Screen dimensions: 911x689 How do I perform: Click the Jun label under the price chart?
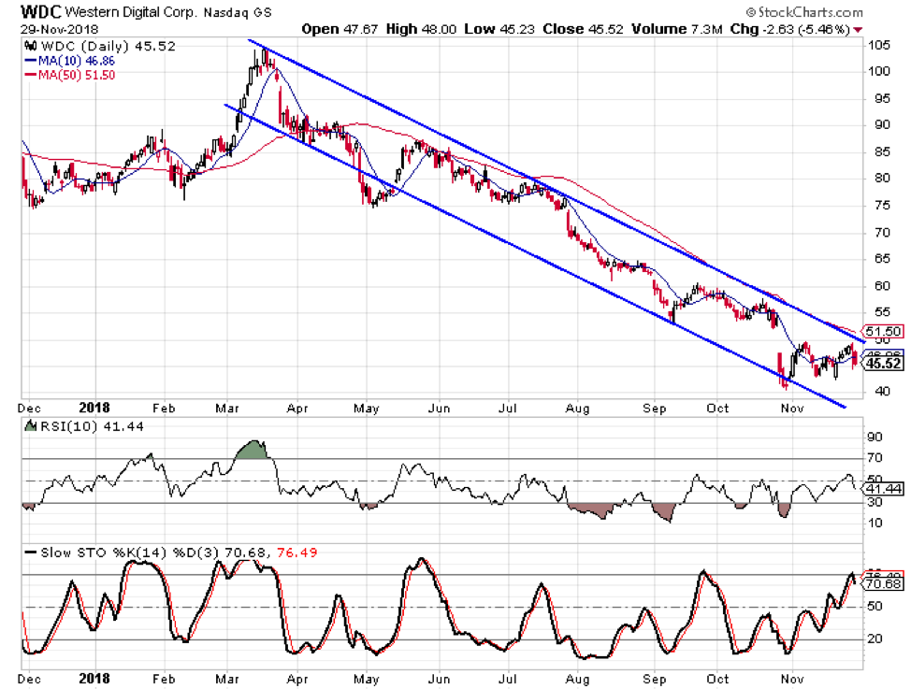pos(439,409)
